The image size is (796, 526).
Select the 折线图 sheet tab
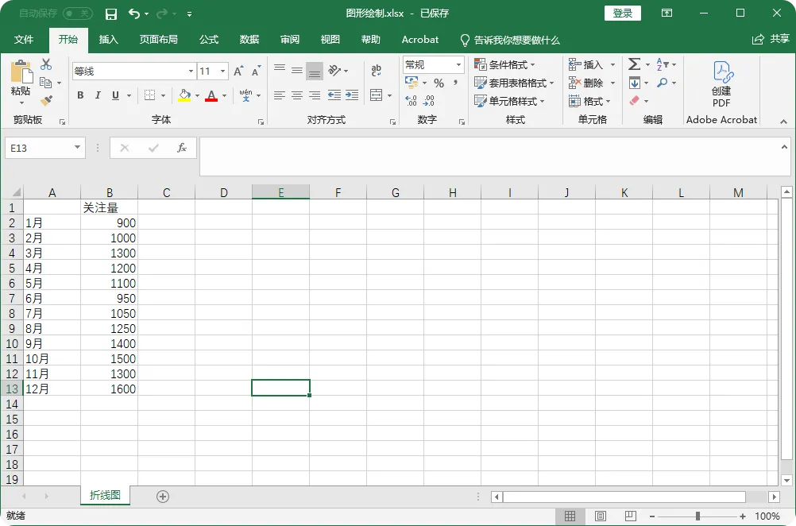pos(105,495)
